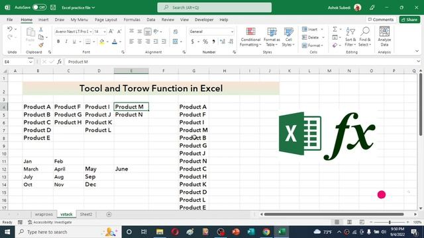
Task: Toggle Center horizontal alignment
Action: [x=140, y=42]
